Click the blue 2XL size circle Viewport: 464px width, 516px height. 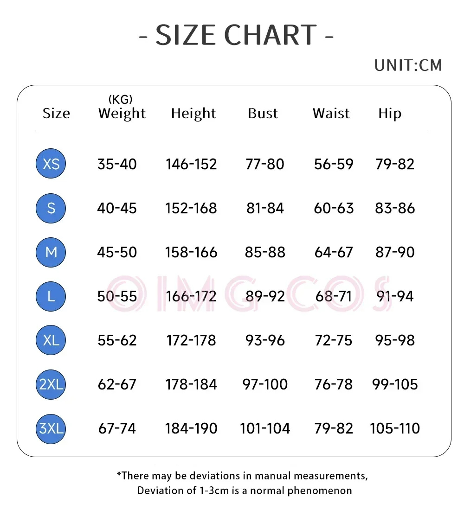click(x=51, y=384)
